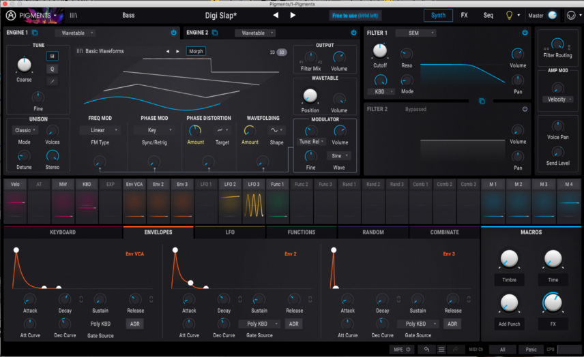Open the Combinate modulation tab
Image resolution: width=584 pixels, height=357 pixels.
pyautogui.click(x=444, y=232)
